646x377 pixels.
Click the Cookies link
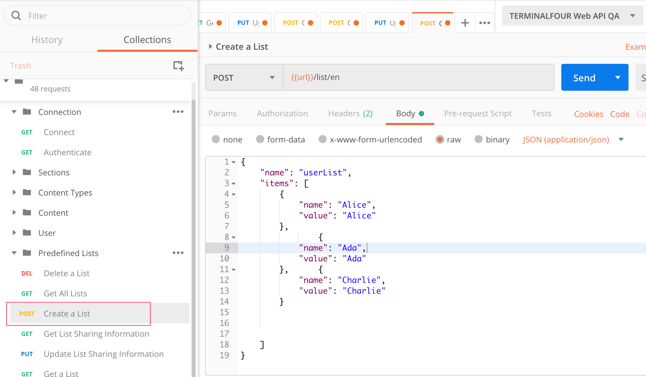pos(588,114)
